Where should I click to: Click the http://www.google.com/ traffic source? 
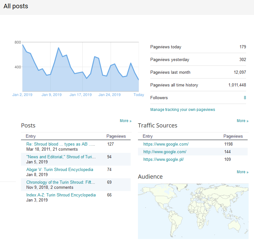click(x=165, y=152)
